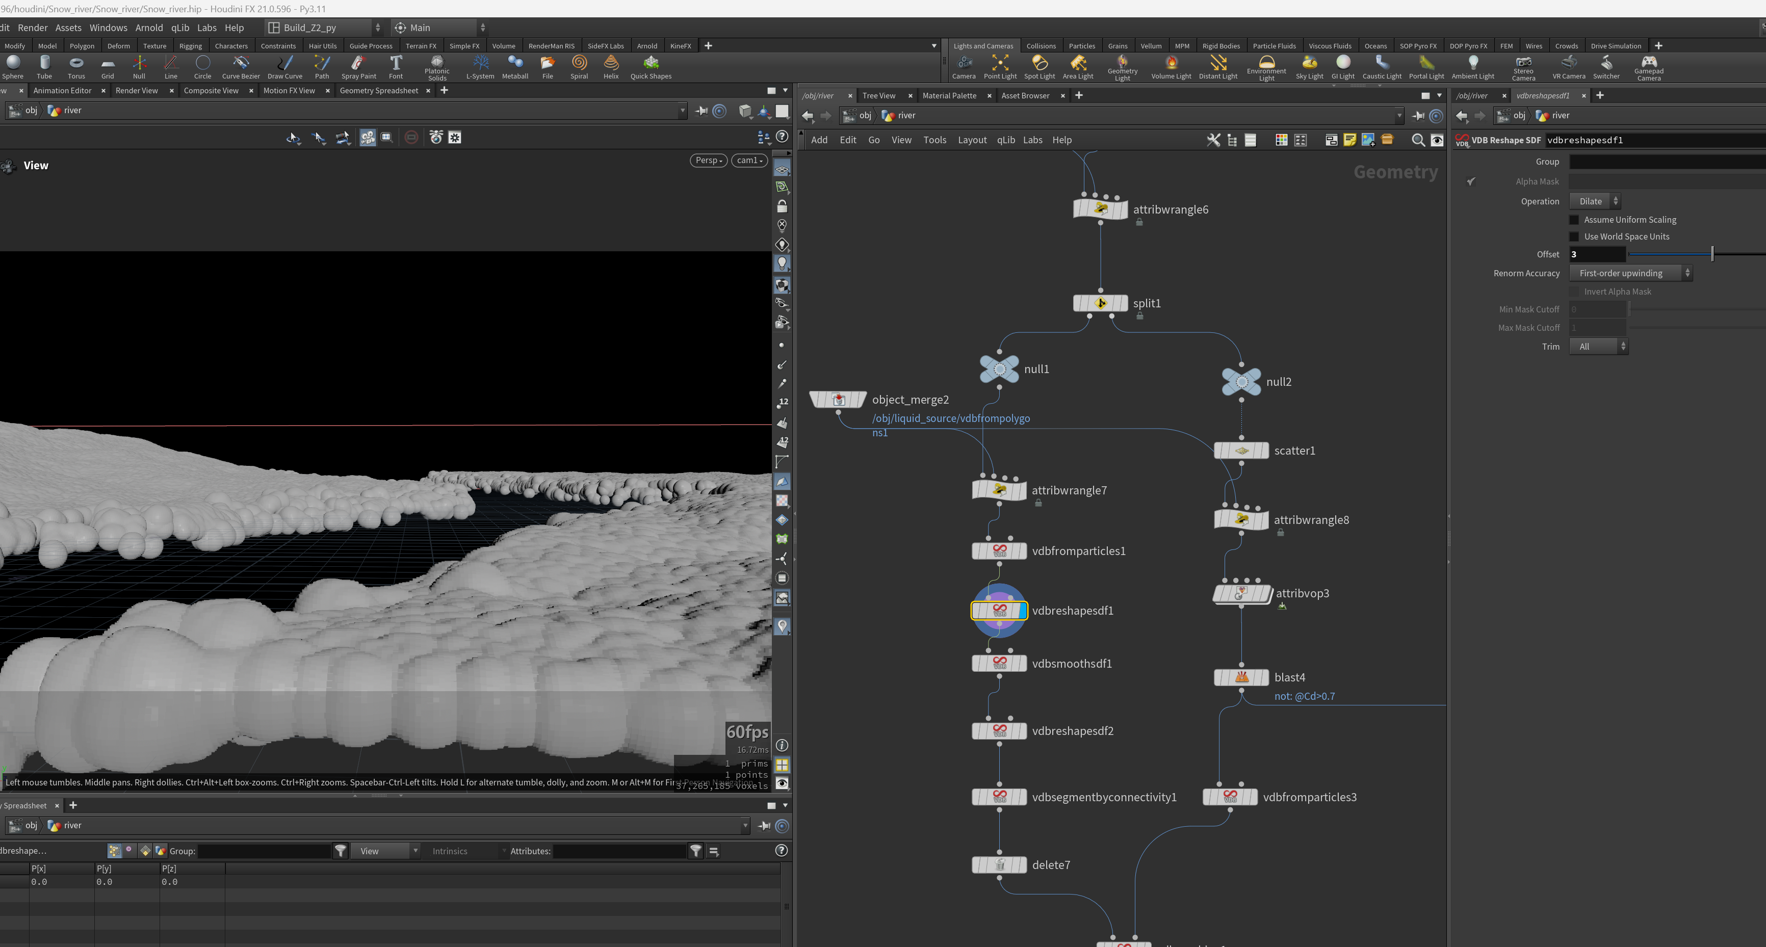Select the vdbsmoothsdf1 node icon
The width and height of the screenshot is (1766, 947).
click(x=1000, y=663)
